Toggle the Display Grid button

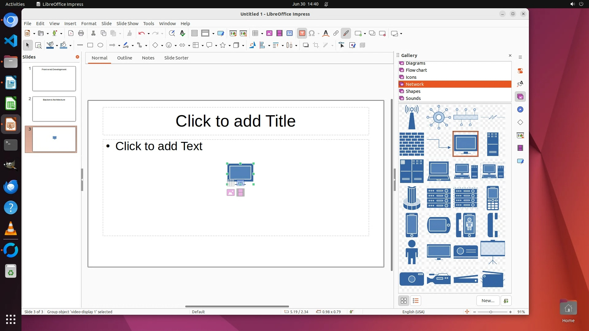click(x=194, y=33)
